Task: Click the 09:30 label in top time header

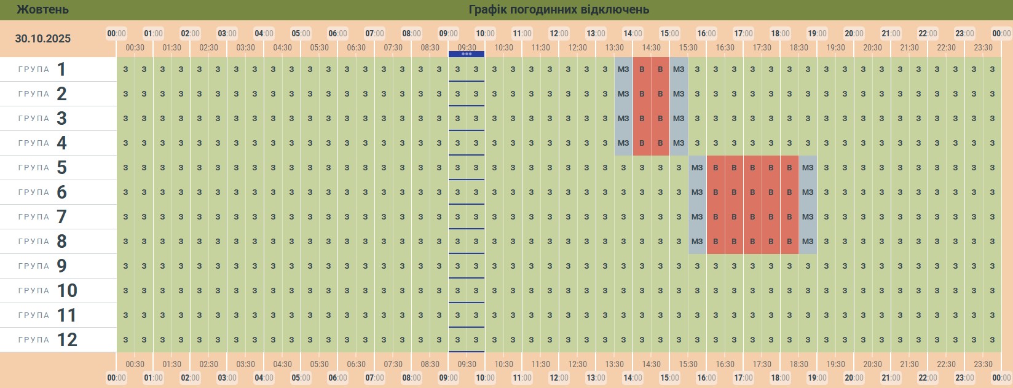Action: pos(467,47)
